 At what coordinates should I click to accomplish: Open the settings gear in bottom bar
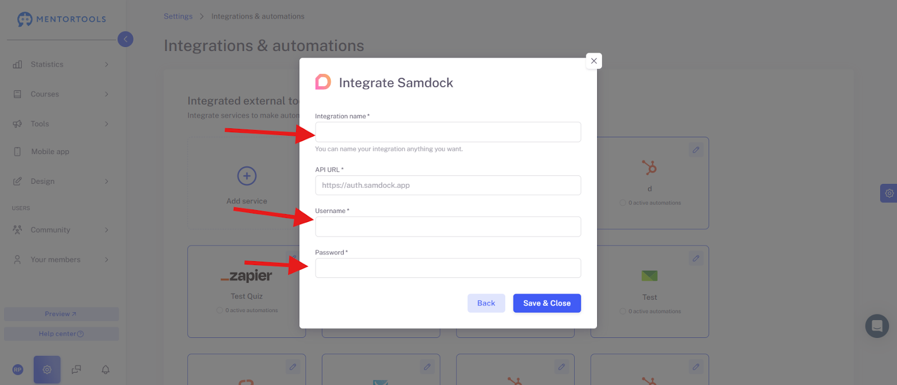coord(47,370)
